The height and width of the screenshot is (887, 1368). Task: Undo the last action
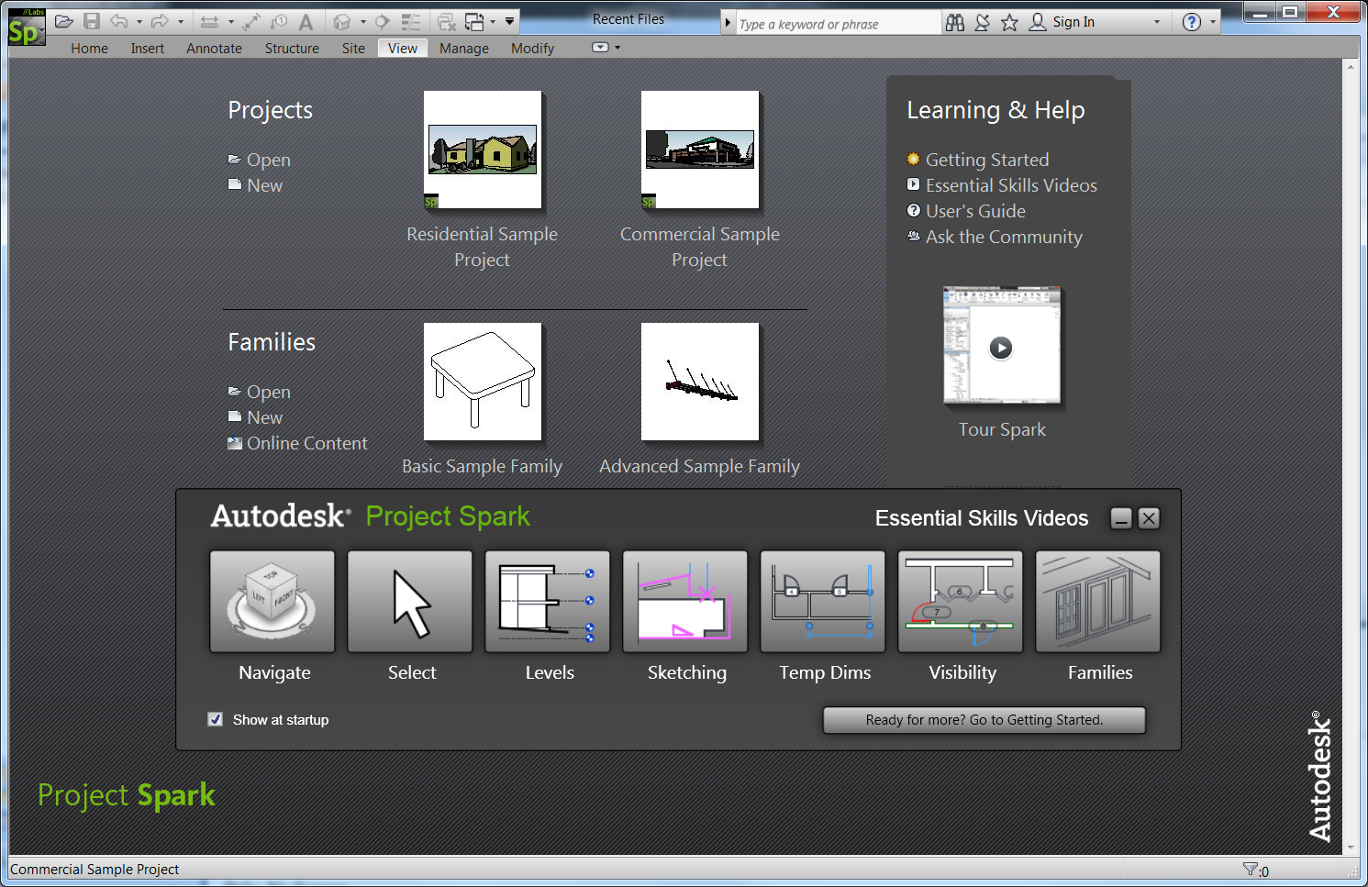(x=118, y=20)
